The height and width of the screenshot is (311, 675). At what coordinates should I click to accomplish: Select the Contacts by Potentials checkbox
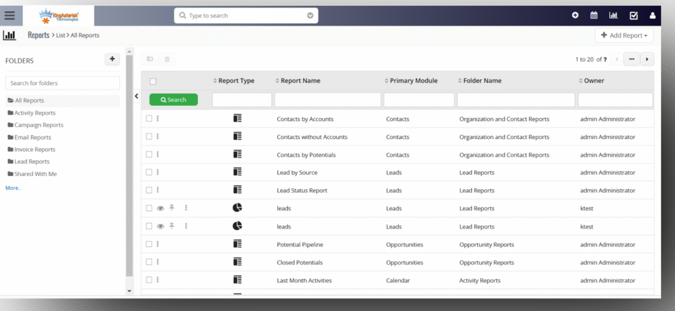(x=149, y=154)
